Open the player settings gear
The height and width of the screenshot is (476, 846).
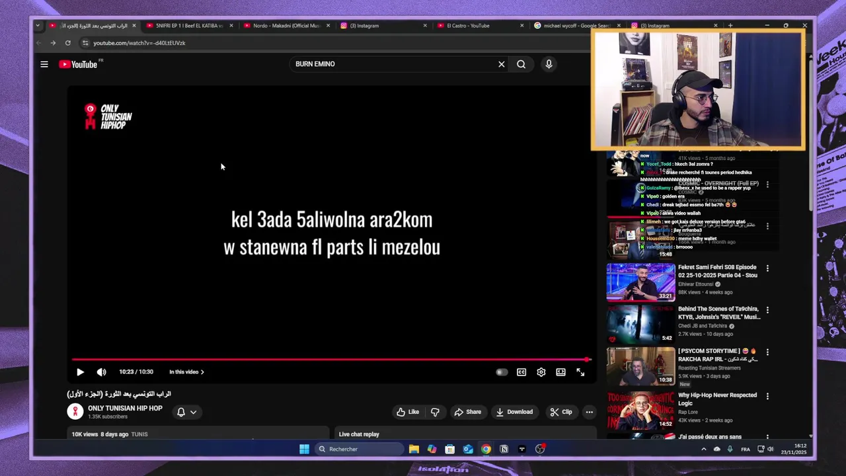pos(541,372)
